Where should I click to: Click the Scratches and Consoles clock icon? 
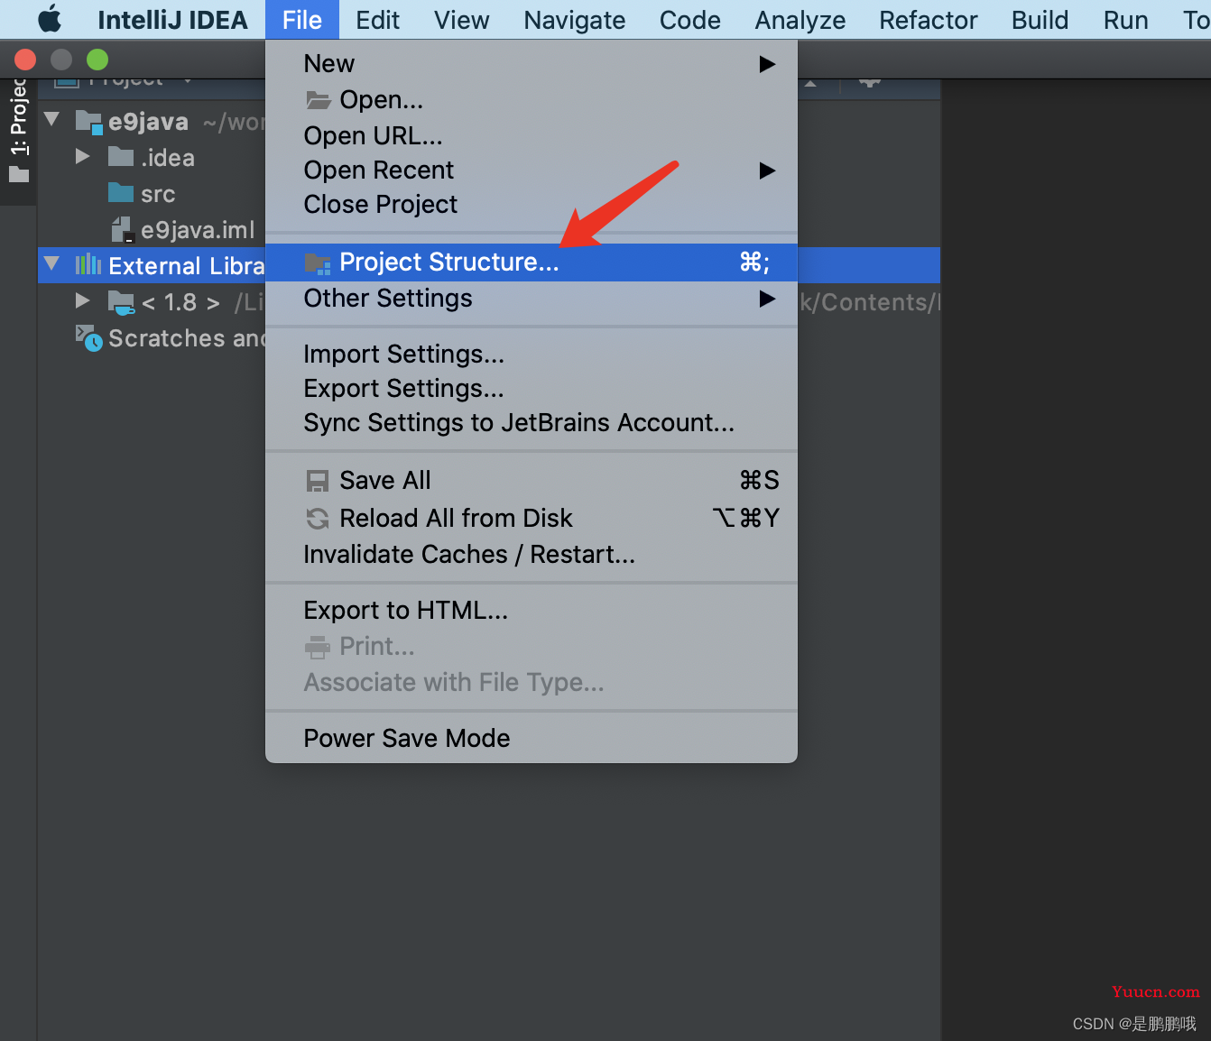coord(88,338)
